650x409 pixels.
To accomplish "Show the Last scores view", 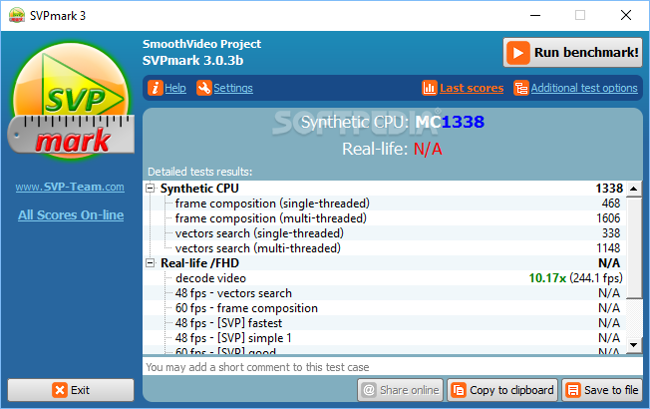I will [472, 88].
